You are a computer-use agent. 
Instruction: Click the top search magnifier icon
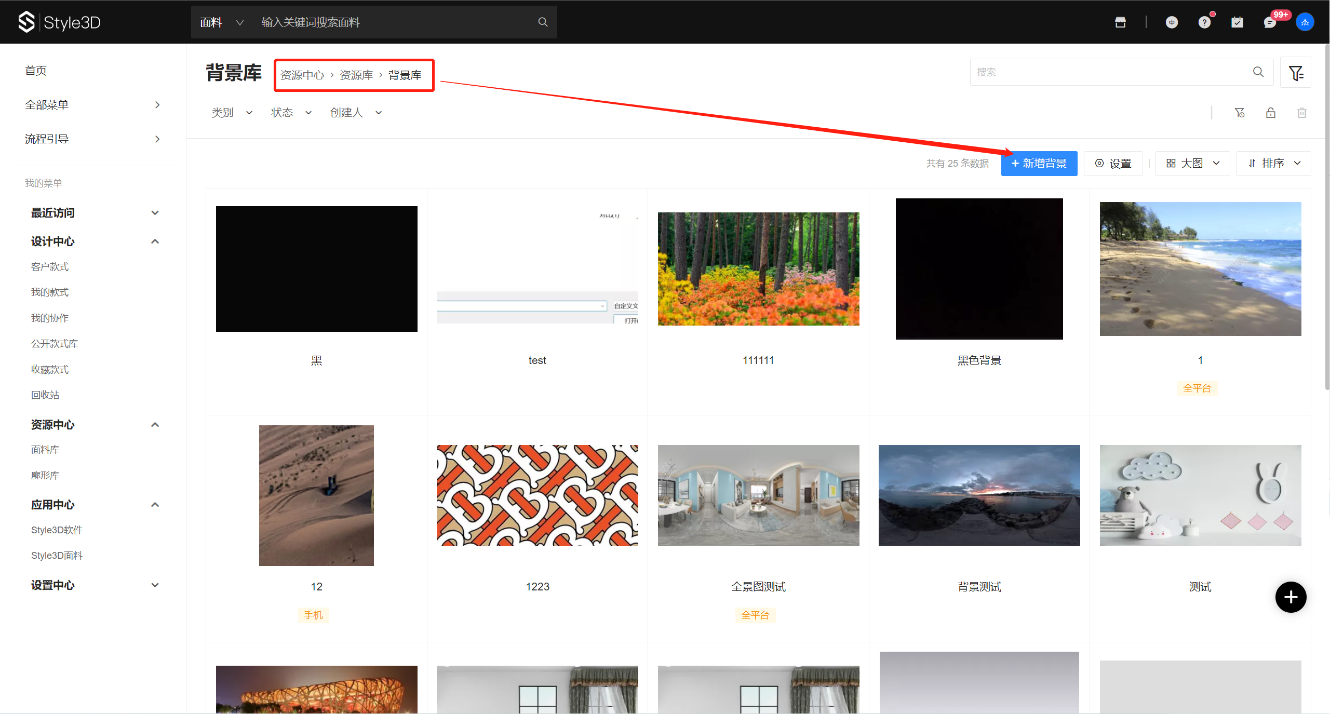543,22
